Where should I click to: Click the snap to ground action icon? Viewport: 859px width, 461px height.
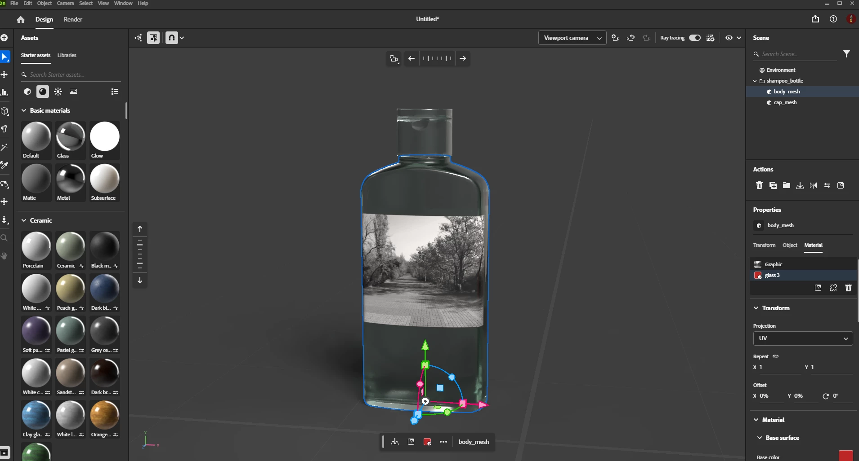click(800, 185)
